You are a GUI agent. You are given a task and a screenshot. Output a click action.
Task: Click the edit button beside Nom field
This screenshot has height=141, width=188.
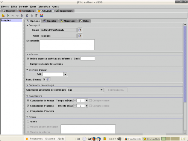click(80, 36)
